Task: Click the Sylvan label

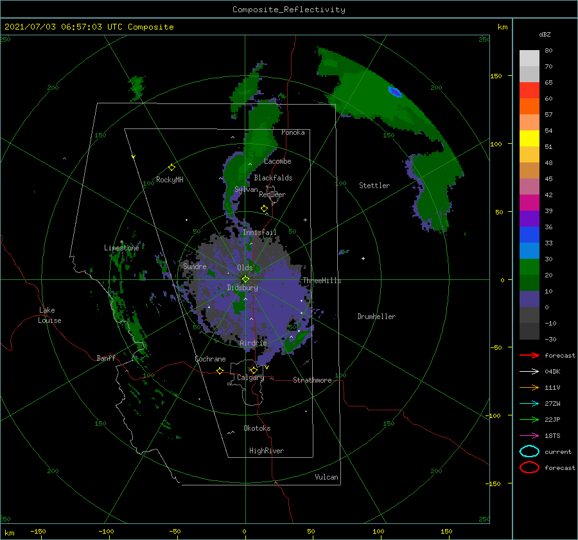Action: pyautogui.click(x=246, y=189)
